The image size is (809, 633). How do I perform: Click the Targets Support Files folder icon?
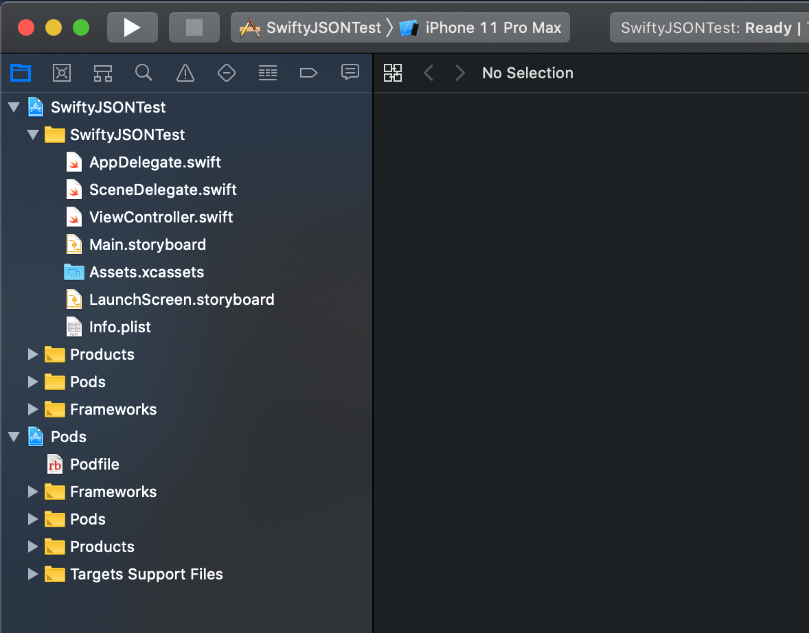click(55, 574)
